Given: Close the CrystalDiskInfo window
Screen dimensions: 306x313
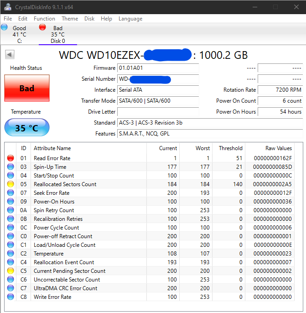Looking at the screenshot, I should coord(296,7).
